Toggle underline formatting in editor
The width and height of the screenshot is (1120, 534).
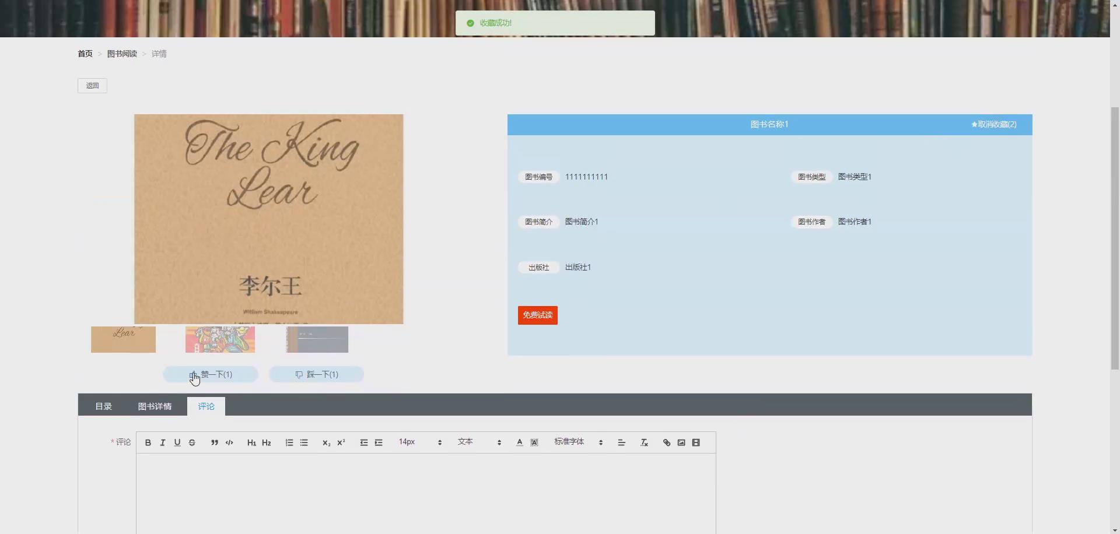[177, 442]
